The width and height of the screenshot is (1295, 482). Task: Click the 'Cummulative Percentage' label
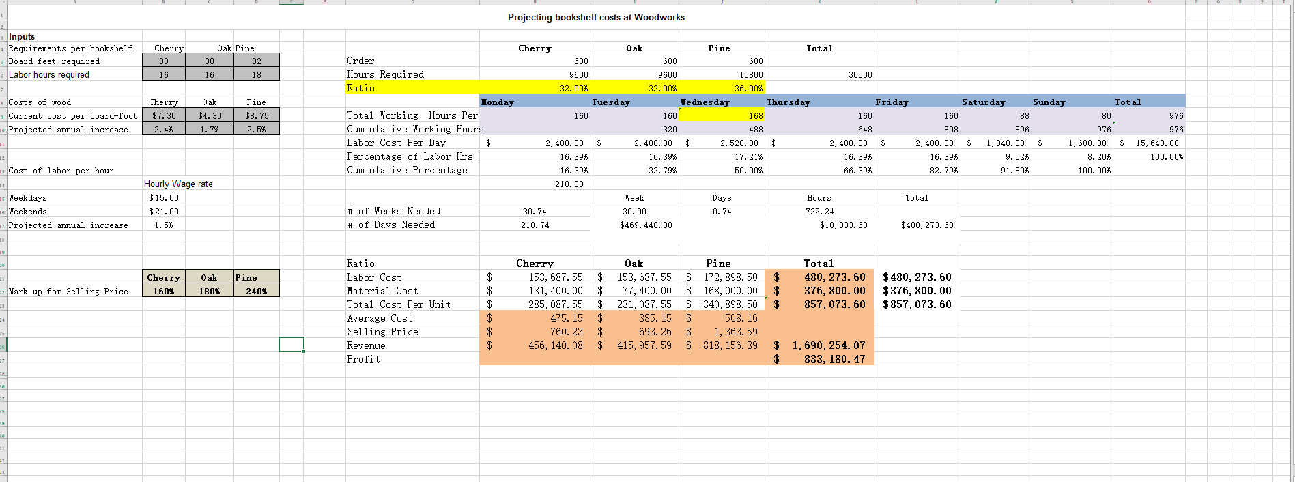[407, 170]
